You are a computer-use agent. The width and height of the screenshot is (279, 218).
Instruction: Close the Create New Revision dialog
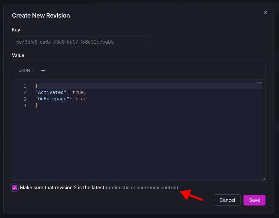[265, 13]
